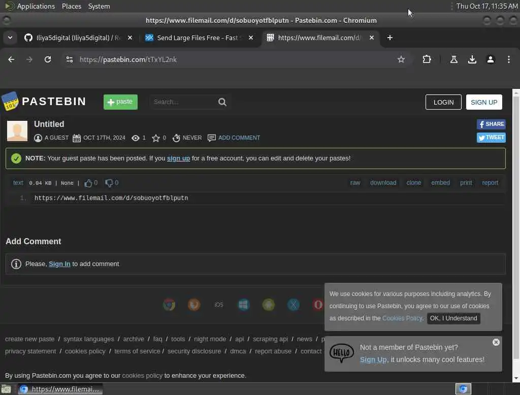Click Sign In link to add comment
This screenshot has height=395, width=520.
pos(59,264)
